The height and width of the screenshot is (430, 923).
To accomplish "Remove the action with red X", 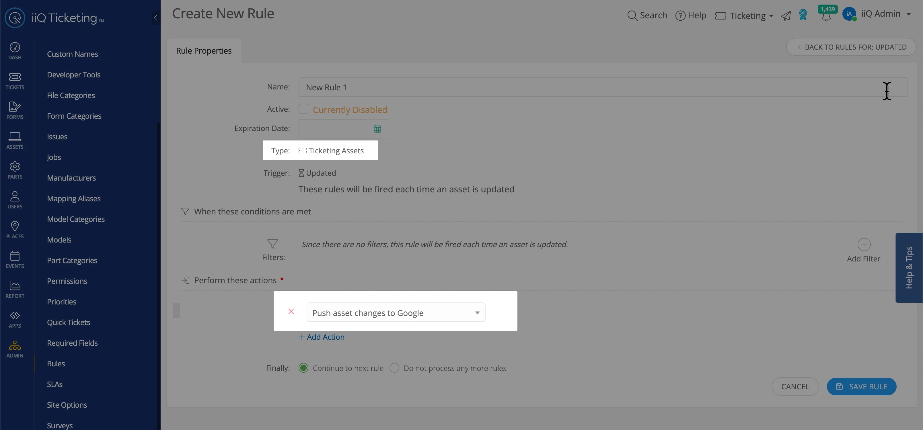I will click(x=291, y=312).
